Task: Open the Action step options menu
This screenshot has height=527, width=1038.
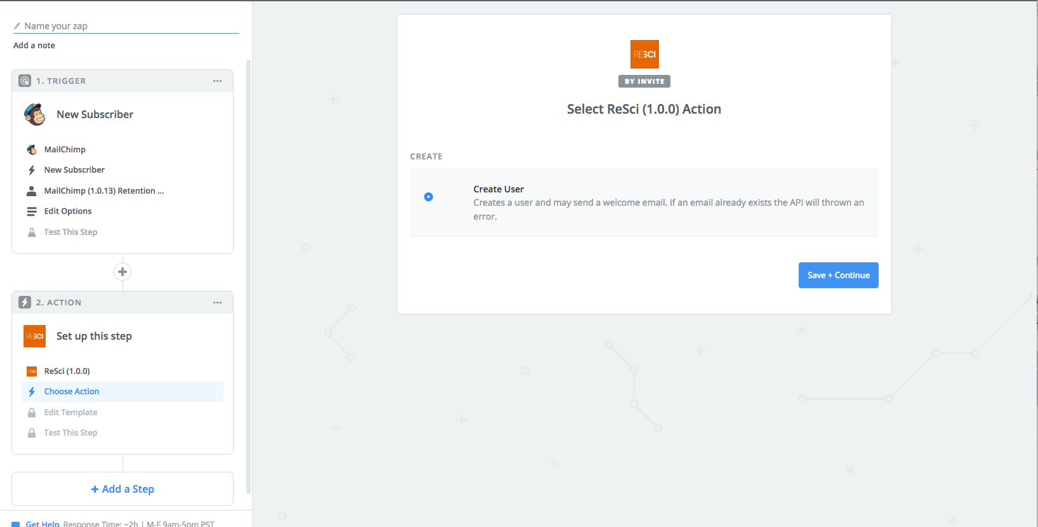Action: tap(217, 303)
